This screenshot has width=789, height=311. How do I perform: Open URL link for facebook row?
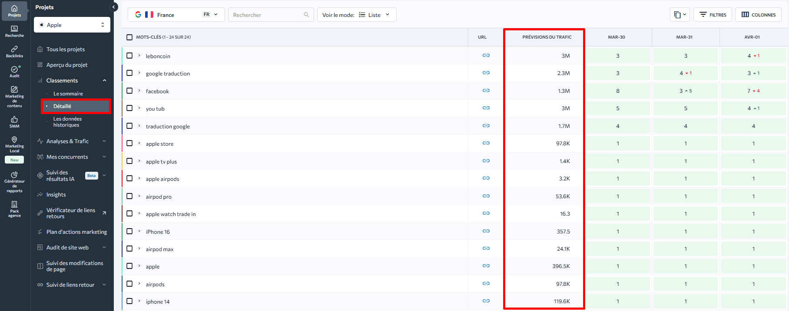[x=486, y=91]
